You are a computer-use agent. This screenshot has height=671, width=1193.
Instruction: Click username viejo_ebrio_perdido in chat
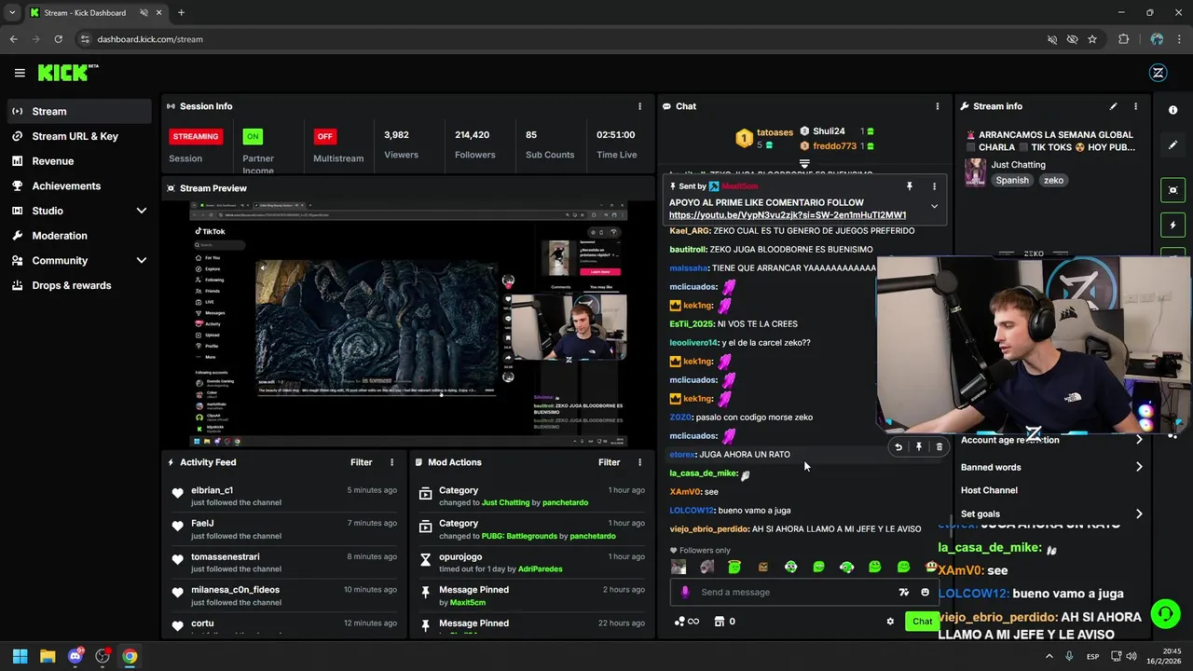(709, 529)
